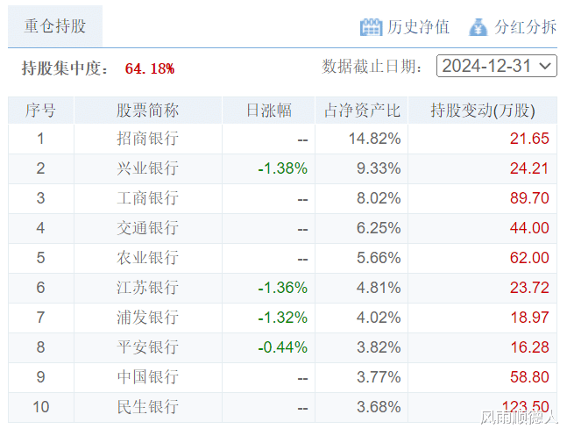This screenshot has width=567, height=436.
Task: Click the 股票简称 column header
Action: 148,111
